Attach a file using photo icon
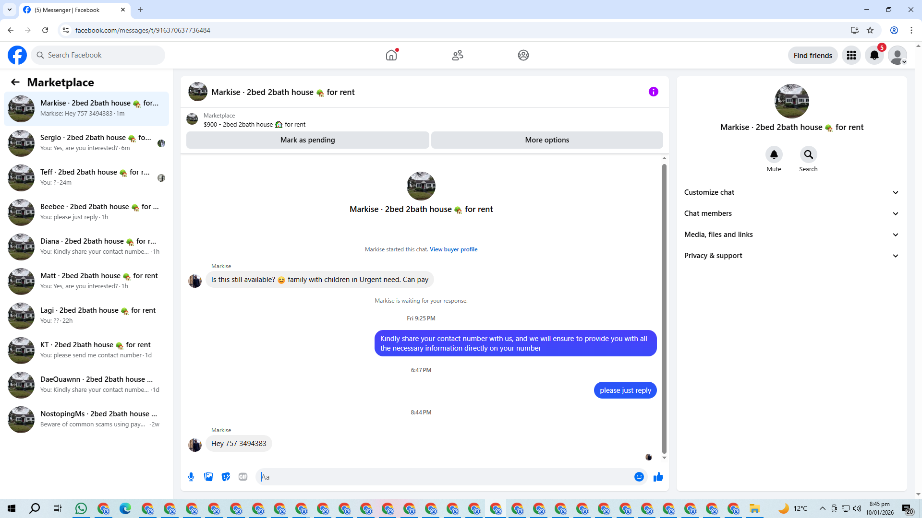 (208, 477)
